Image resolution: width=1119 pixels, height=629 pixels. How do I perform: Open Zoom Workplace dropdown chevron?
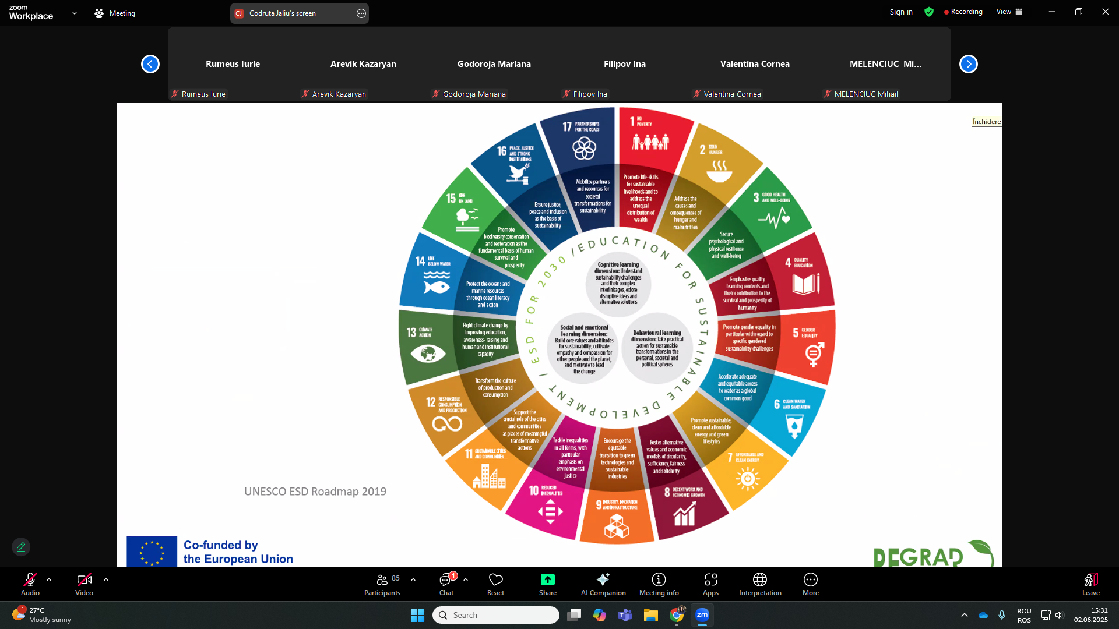75,13
